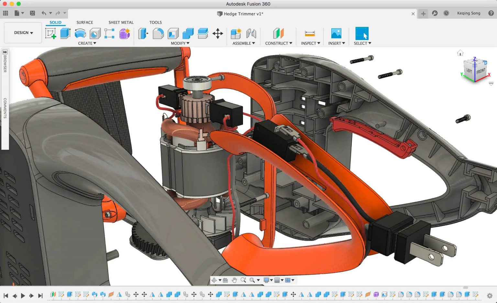Play the design history timeline
497x303 pixels.
[x=23, y=295]
